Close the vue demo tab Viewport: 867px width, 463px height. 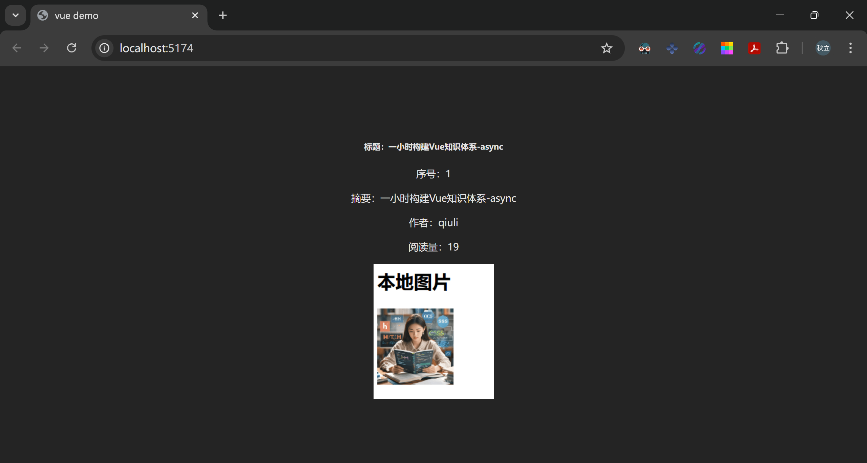click(x=195, y=15)
